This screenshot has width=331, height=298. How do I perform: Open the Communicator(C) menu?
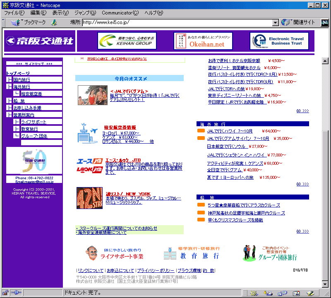tap(120, 13)
